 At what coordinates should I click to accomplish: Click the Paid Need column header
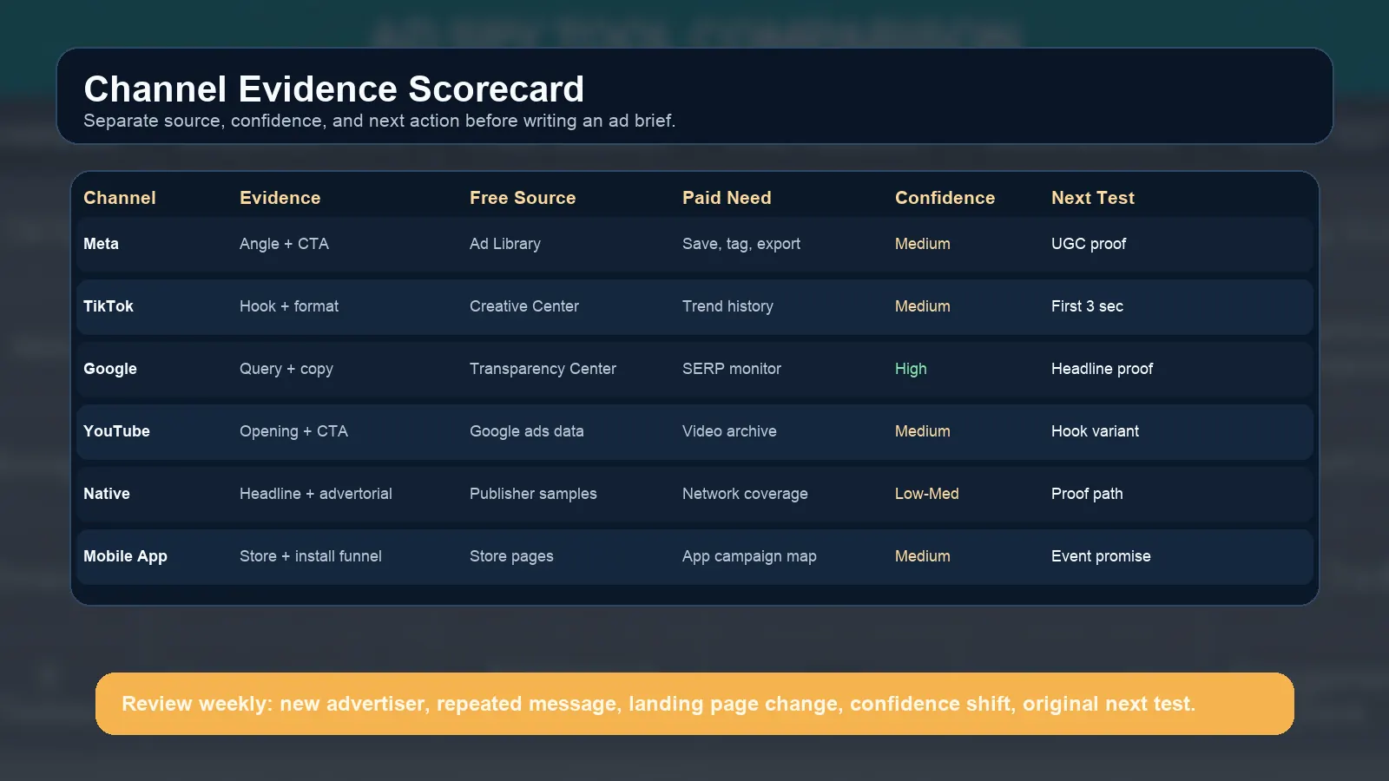(726, 198)
